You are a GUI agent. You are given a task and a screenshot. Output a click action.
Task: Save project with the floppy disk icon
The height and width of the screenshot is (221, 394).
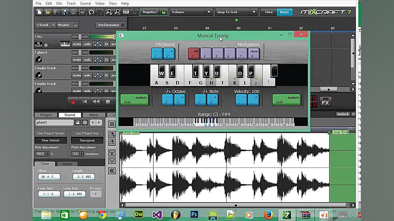[x=65, y=12]
